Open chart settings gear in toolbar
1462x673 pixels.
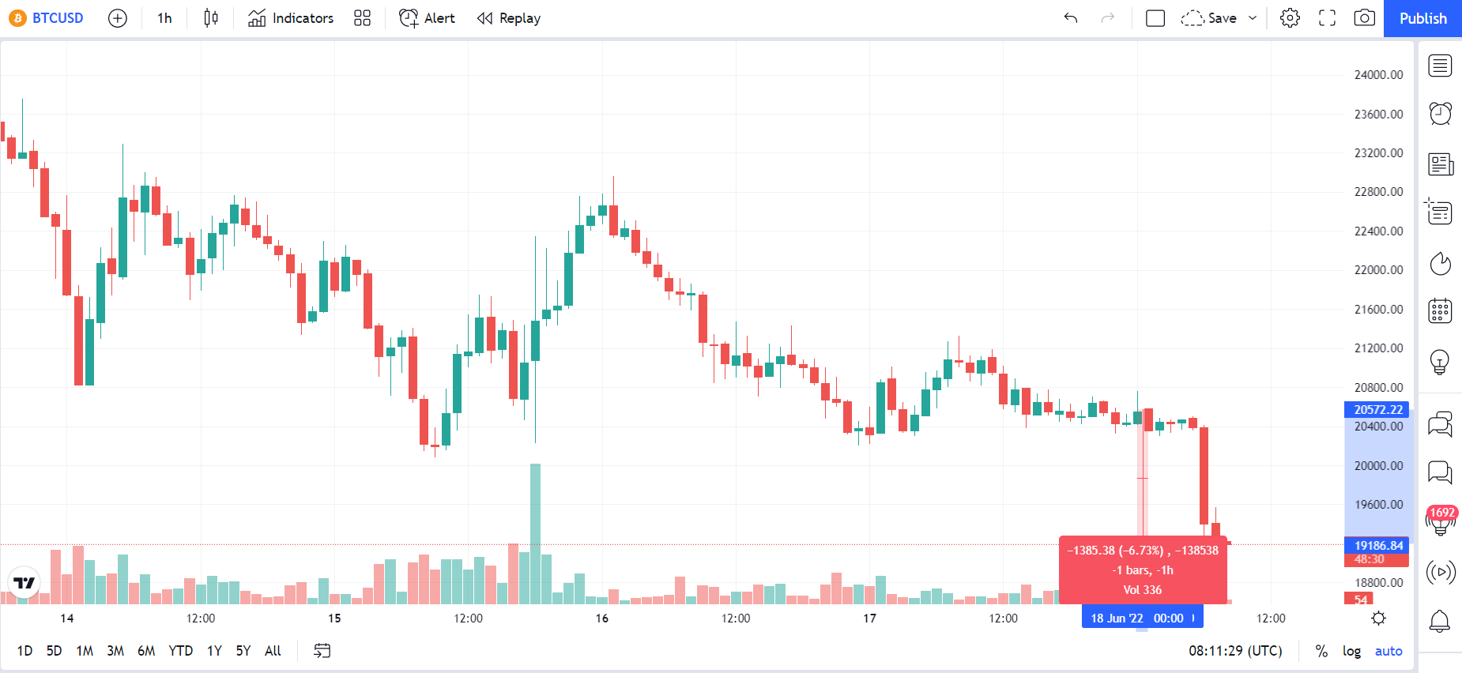point(1290,18)
